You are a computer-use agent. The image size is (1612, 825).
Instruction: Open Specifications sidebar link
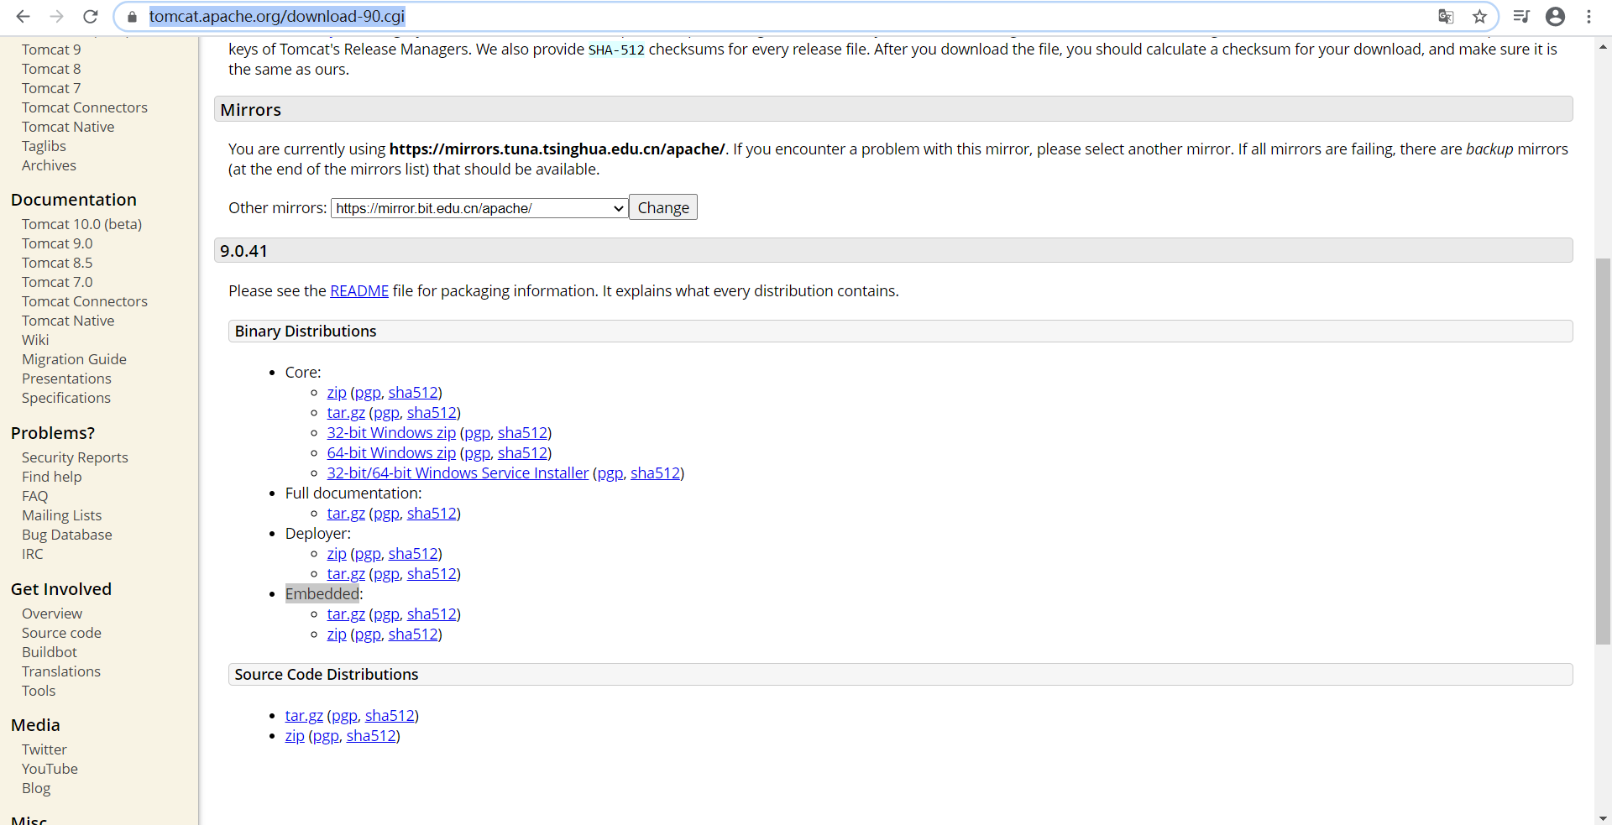66,398
